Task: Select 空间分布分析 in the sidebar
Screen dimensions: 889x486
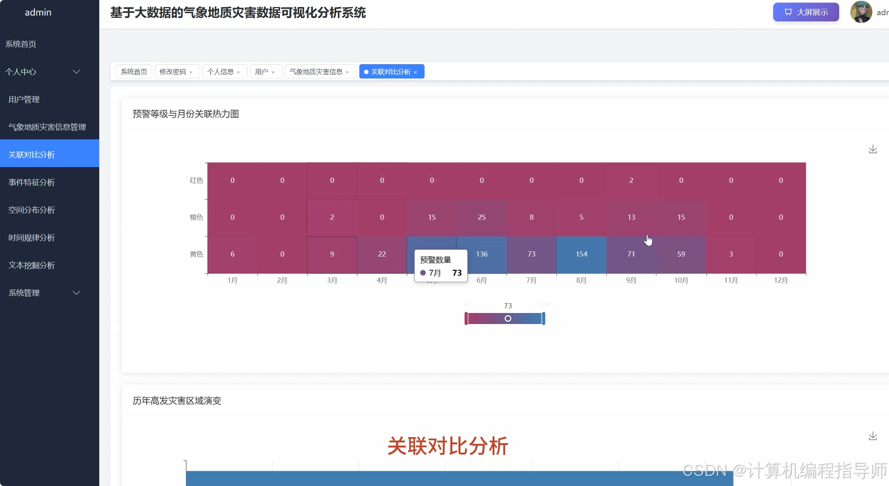Action: coord(32,210)
